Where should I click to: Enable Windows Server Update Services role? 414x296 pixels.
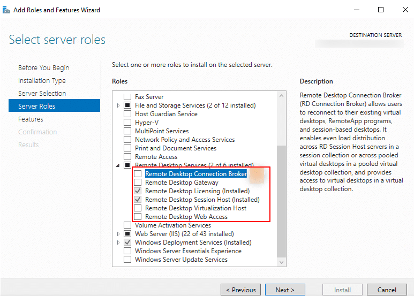[127, 260]
